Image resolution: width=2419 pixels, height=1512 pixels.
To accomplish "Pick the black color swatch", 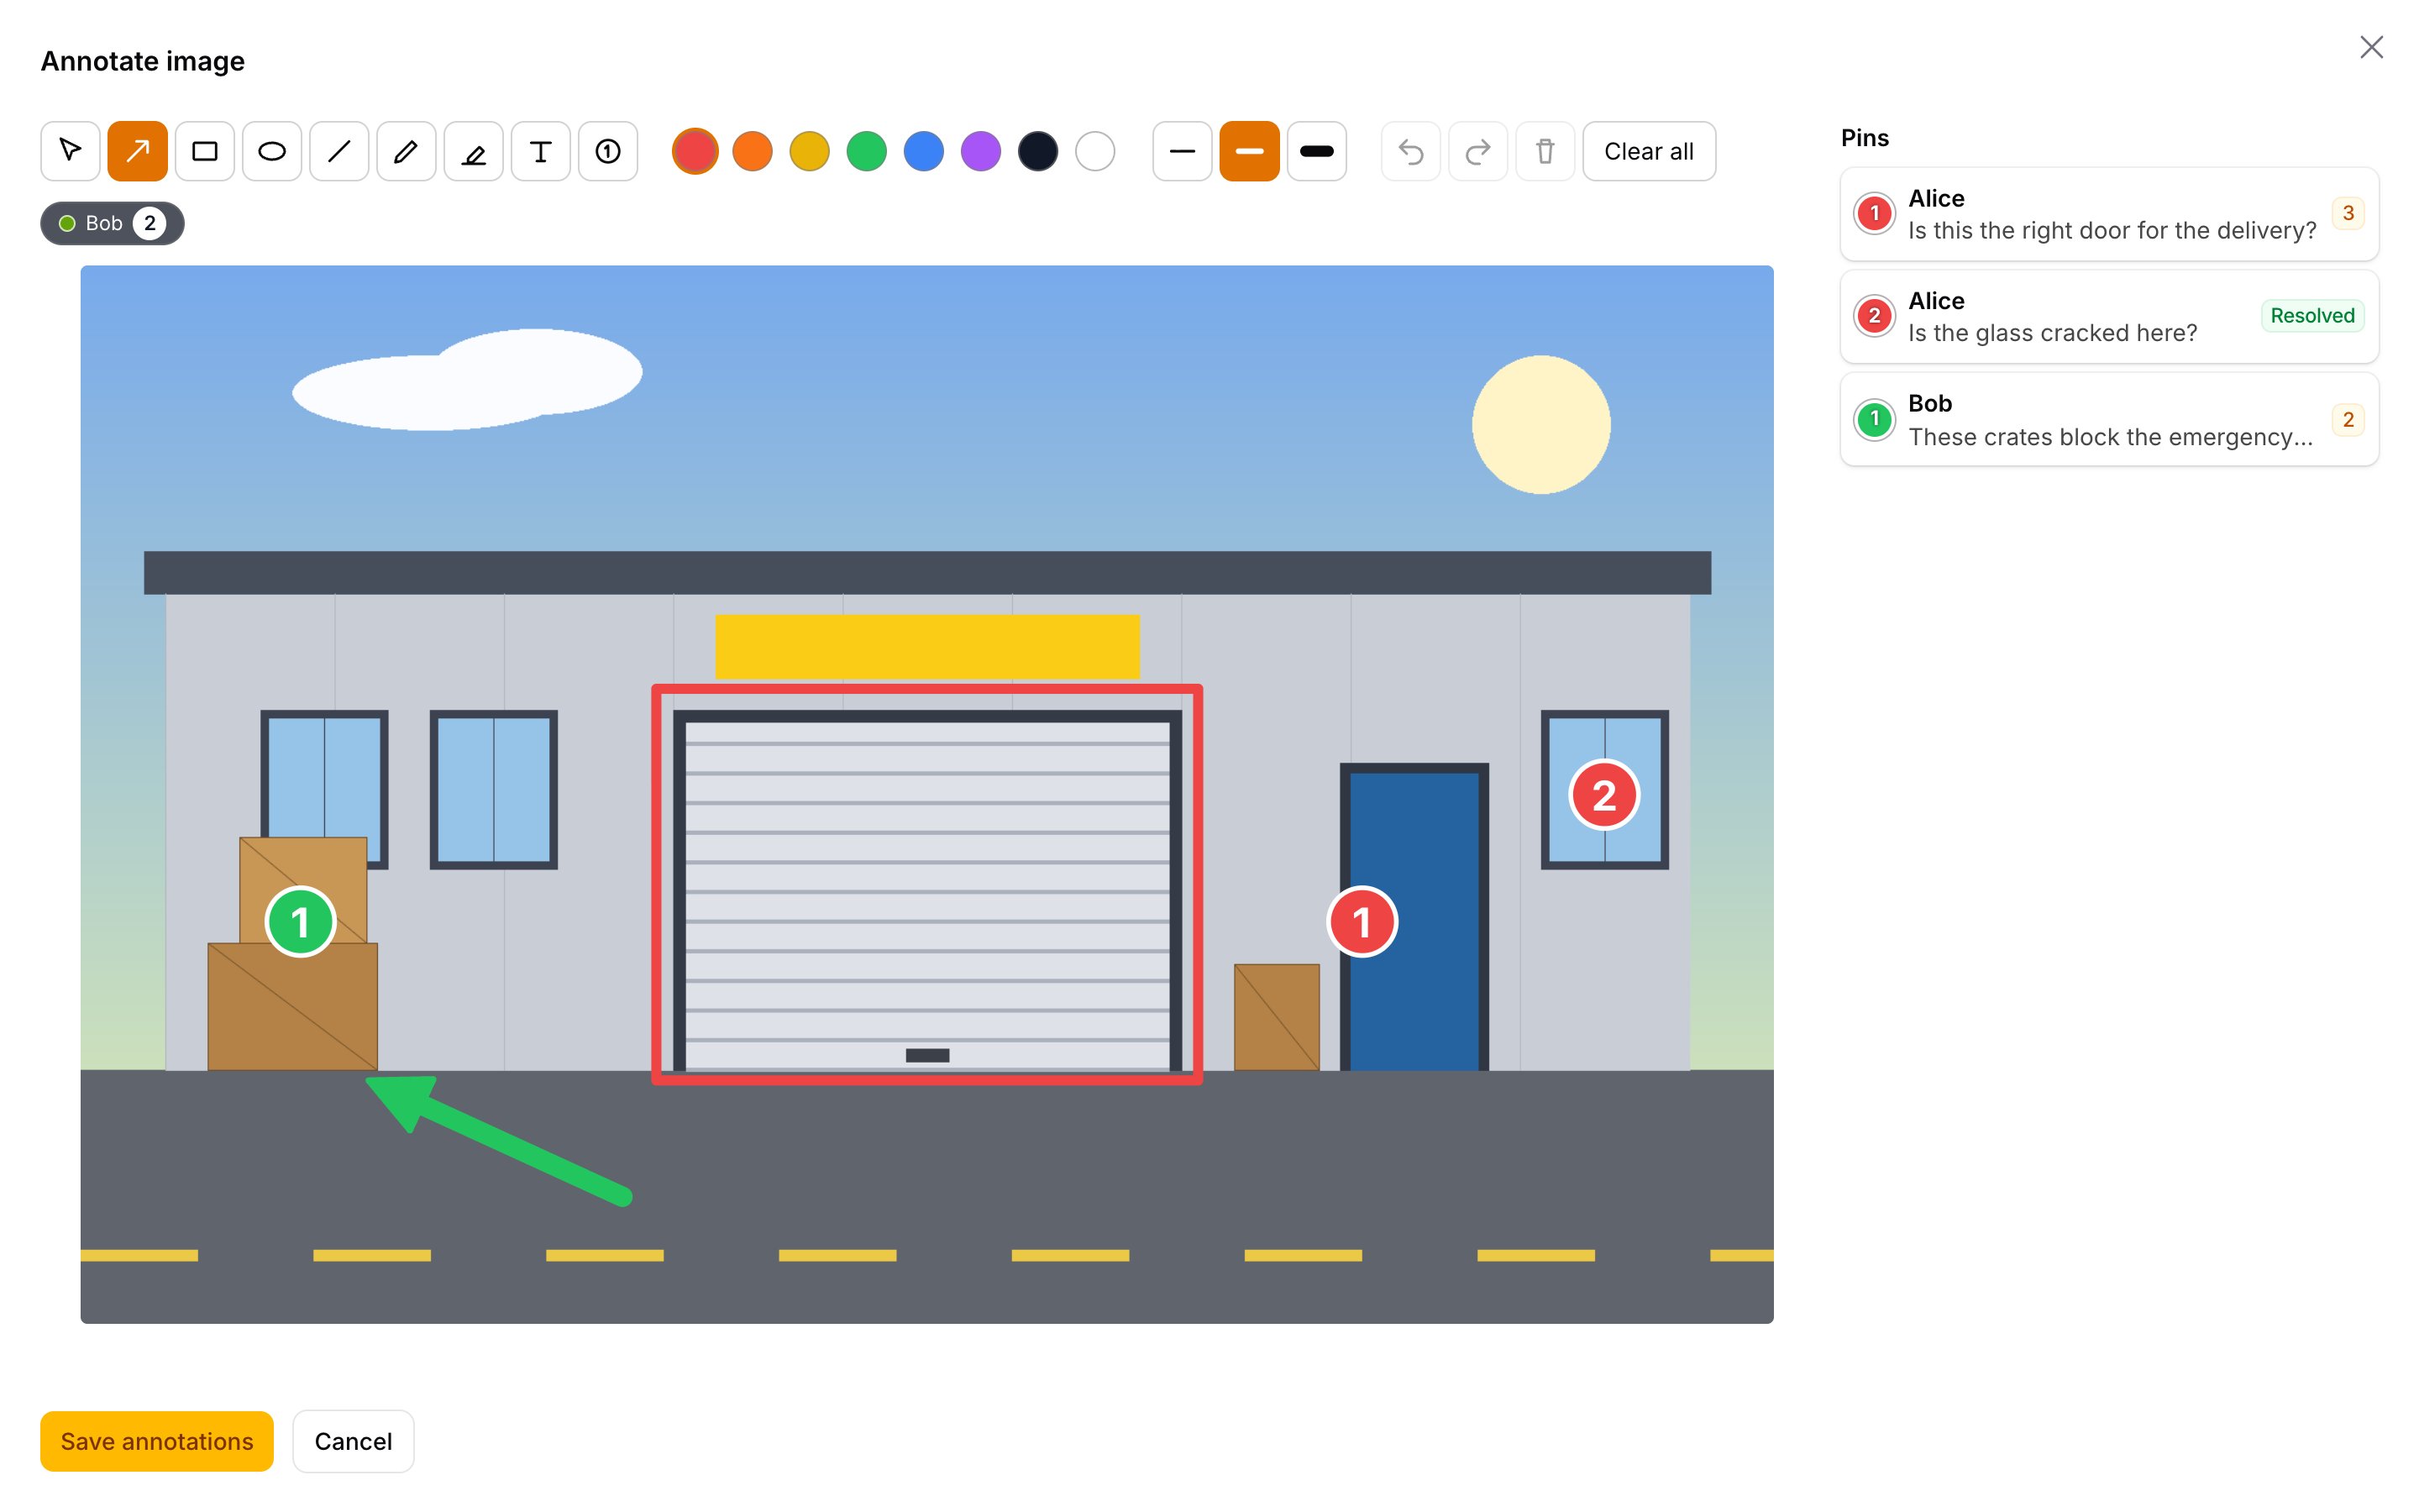I will (x=1037, y=151).
